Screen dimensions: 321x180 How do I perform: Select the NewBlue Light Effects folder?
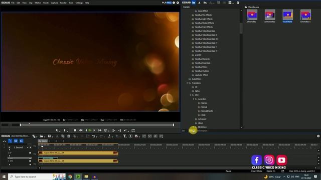pos(204,19)
